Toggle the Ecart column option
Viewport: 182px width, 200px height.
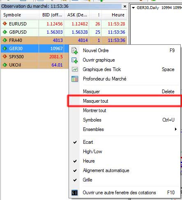click(124, 142)
